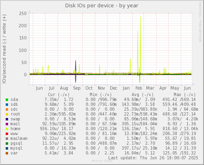
Task: Click the var brown legend swatch
Action: coord(7,153)
